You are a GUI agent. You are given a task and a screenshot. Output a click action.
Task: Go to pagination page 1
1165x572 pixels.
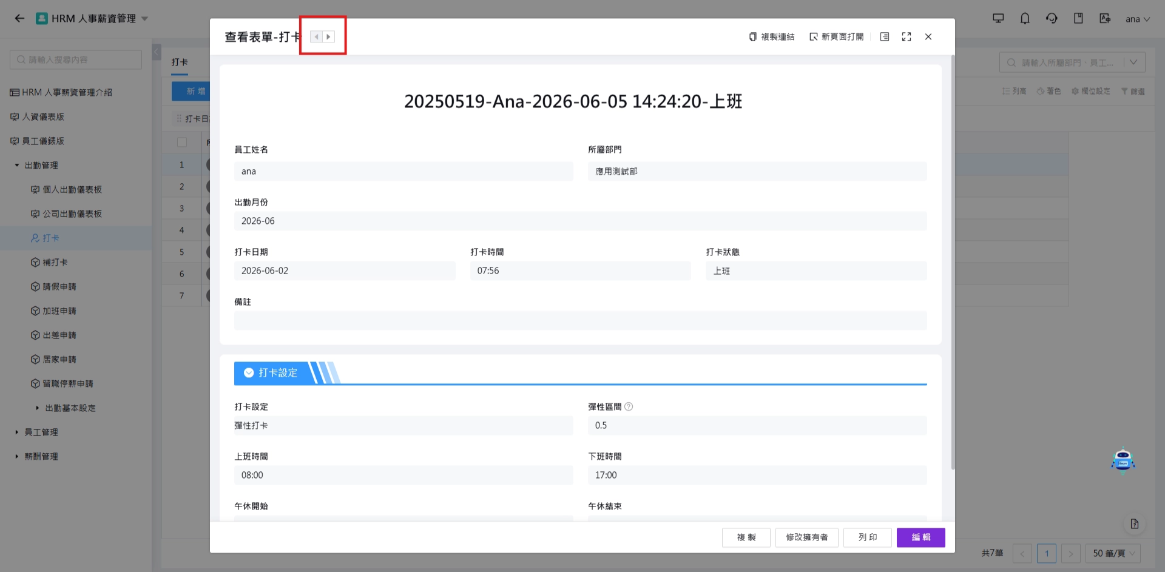click(x=1047, y=553)
